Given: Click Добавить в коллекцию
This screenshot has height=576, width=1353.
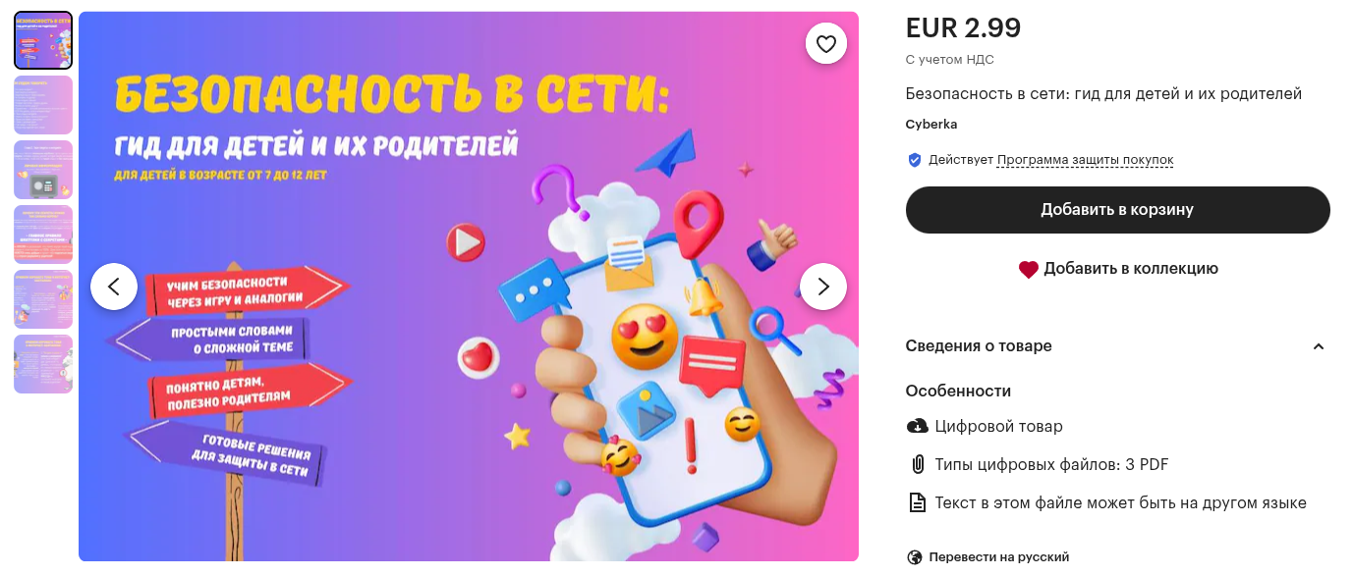Looking at the screenshot, I should tap(1131, 268).
